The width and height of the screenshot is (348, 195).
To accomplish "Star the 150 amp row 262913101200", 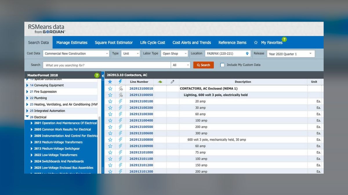I will [x=110, y=165].
